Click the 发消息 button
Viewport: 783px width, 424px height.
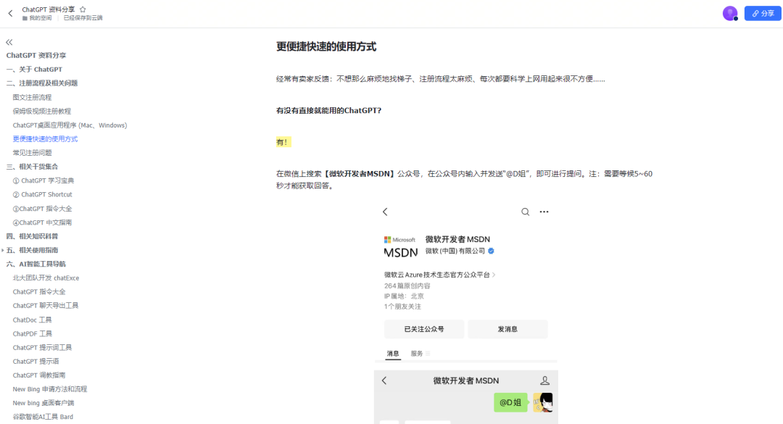coord(507,328)
